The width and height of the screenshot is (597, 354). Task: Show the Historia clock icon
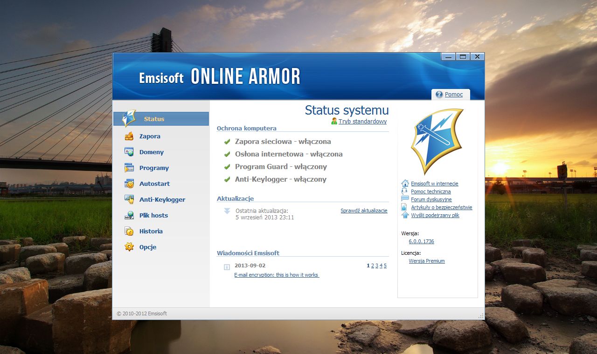(129, 231)
